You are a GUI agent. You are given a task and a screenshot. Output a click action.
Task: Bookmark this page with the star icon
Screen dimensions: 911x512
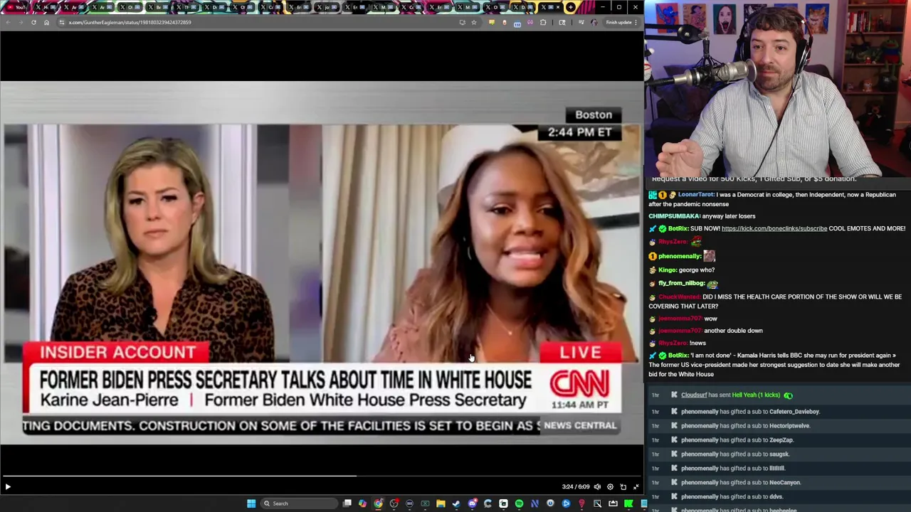[474, 22]
